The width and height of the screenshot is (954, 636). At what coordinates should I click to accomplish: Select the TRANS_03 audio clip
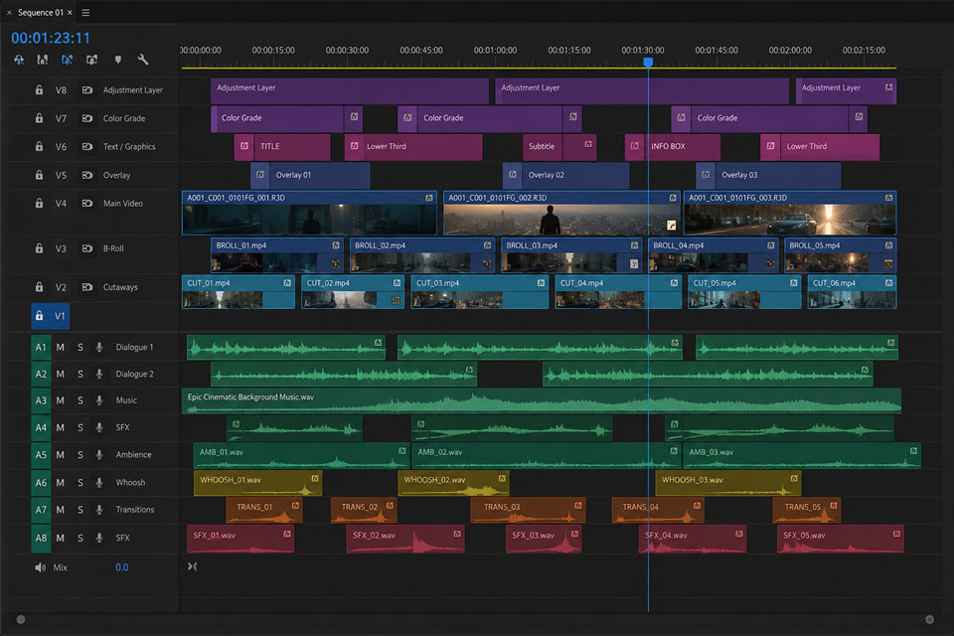(x=528, y=511)
